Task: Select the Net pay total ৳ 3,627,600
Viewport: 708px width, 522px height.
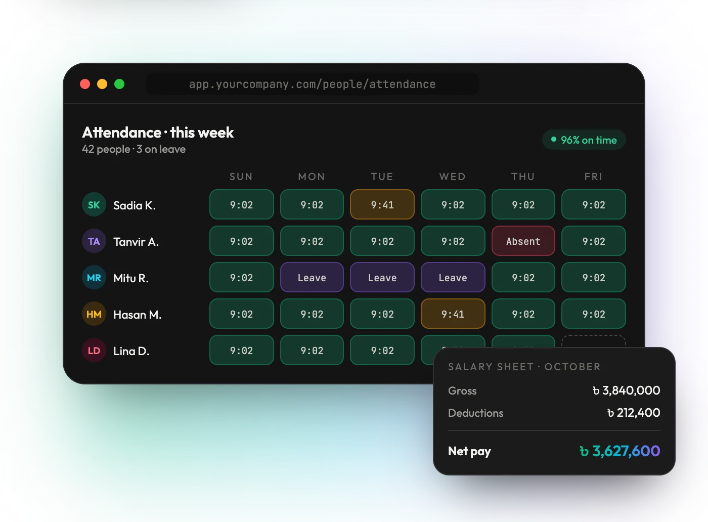Action: coord(620,451)
